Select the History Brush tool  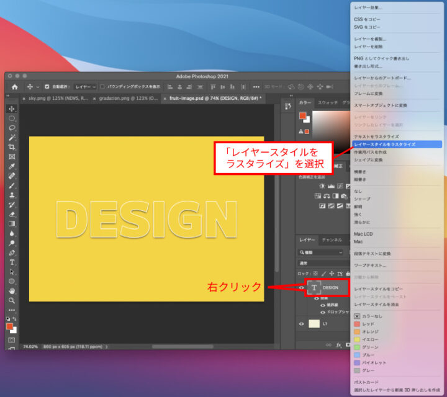click(12, 205)
